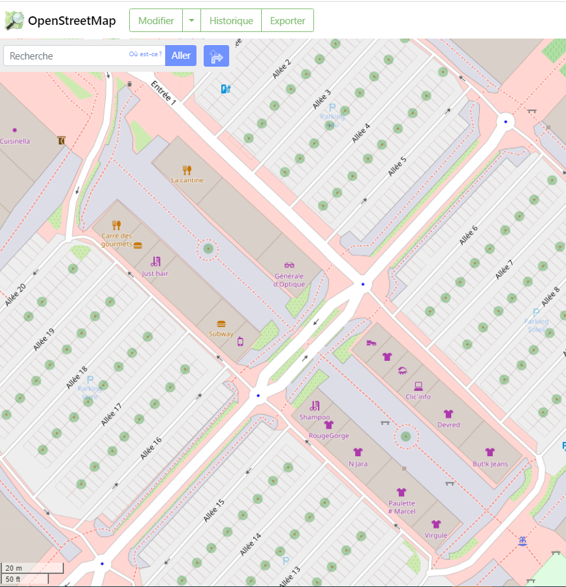Click the brown kitchen shop icon near Cuisinella

[x=61, y=141]
